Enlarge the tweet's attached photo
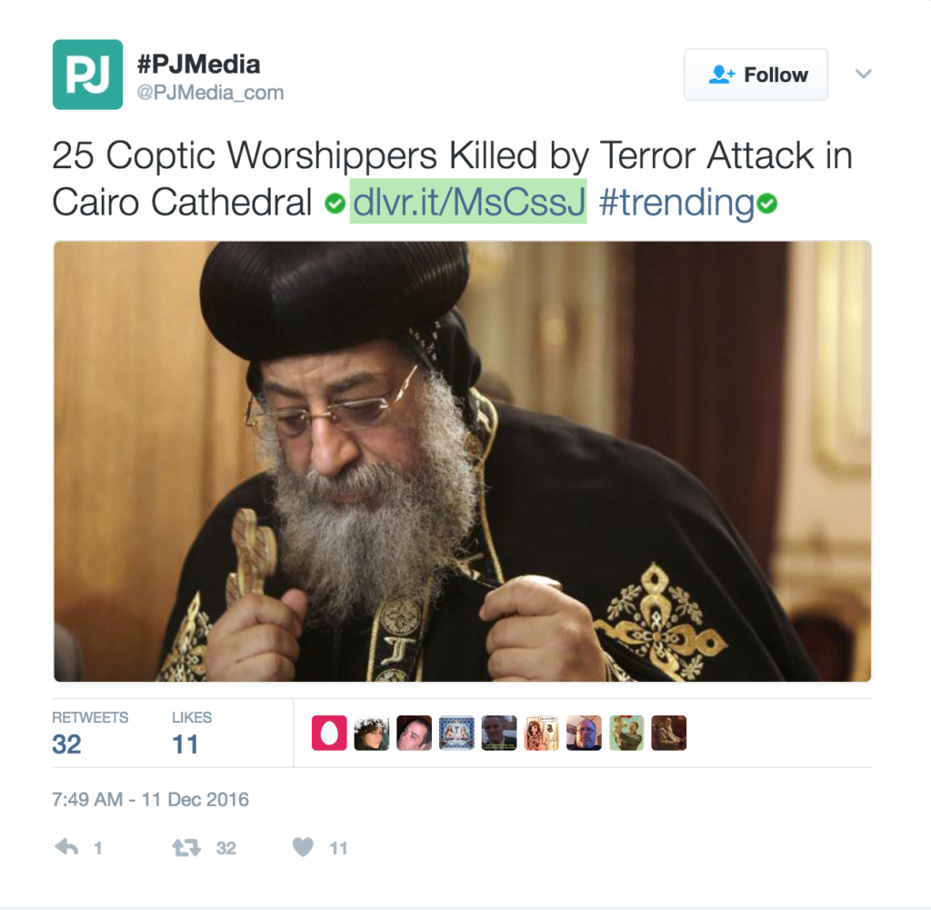The height and width of the screenshot is (910, 931). [x=463, y=461]
